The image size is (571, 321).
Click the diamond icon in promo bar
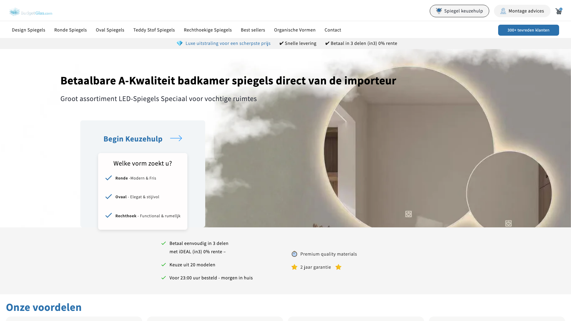point(179,43)
